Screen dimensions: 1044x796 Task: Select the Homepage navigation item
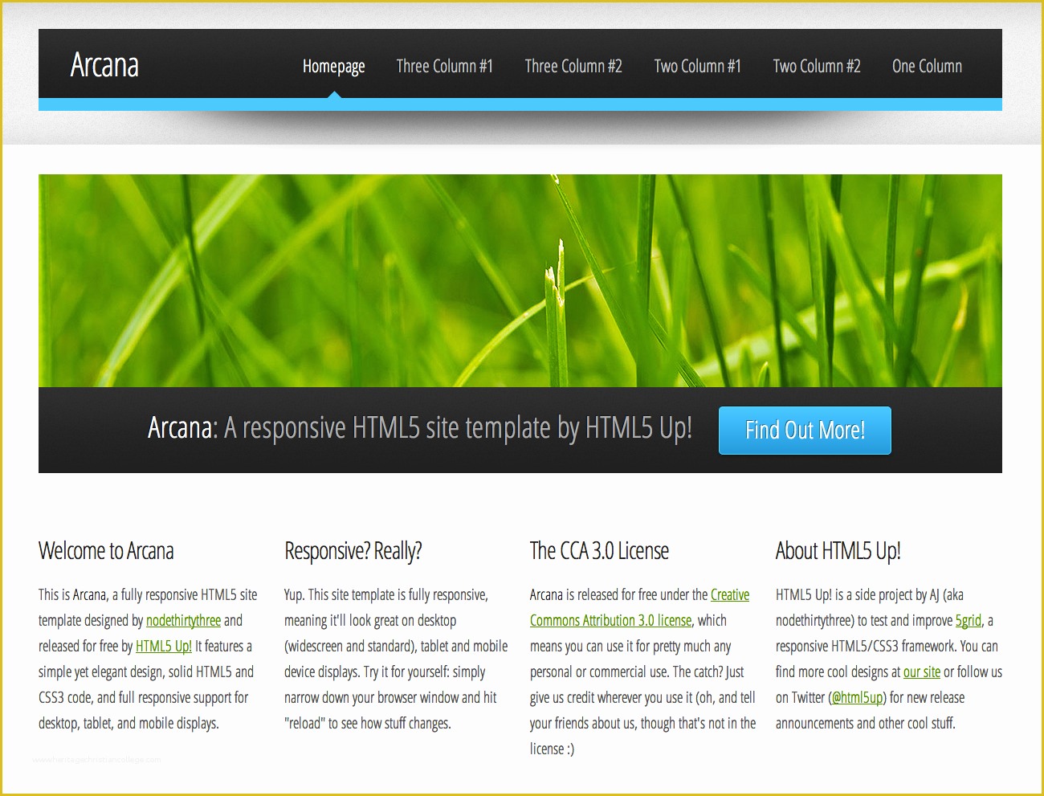point(333,66)
